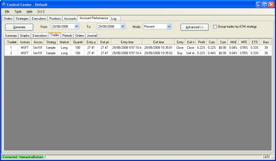276x161 pixels.
Task: Open the To date dropdown arrow
Action: tap(123, 26)
